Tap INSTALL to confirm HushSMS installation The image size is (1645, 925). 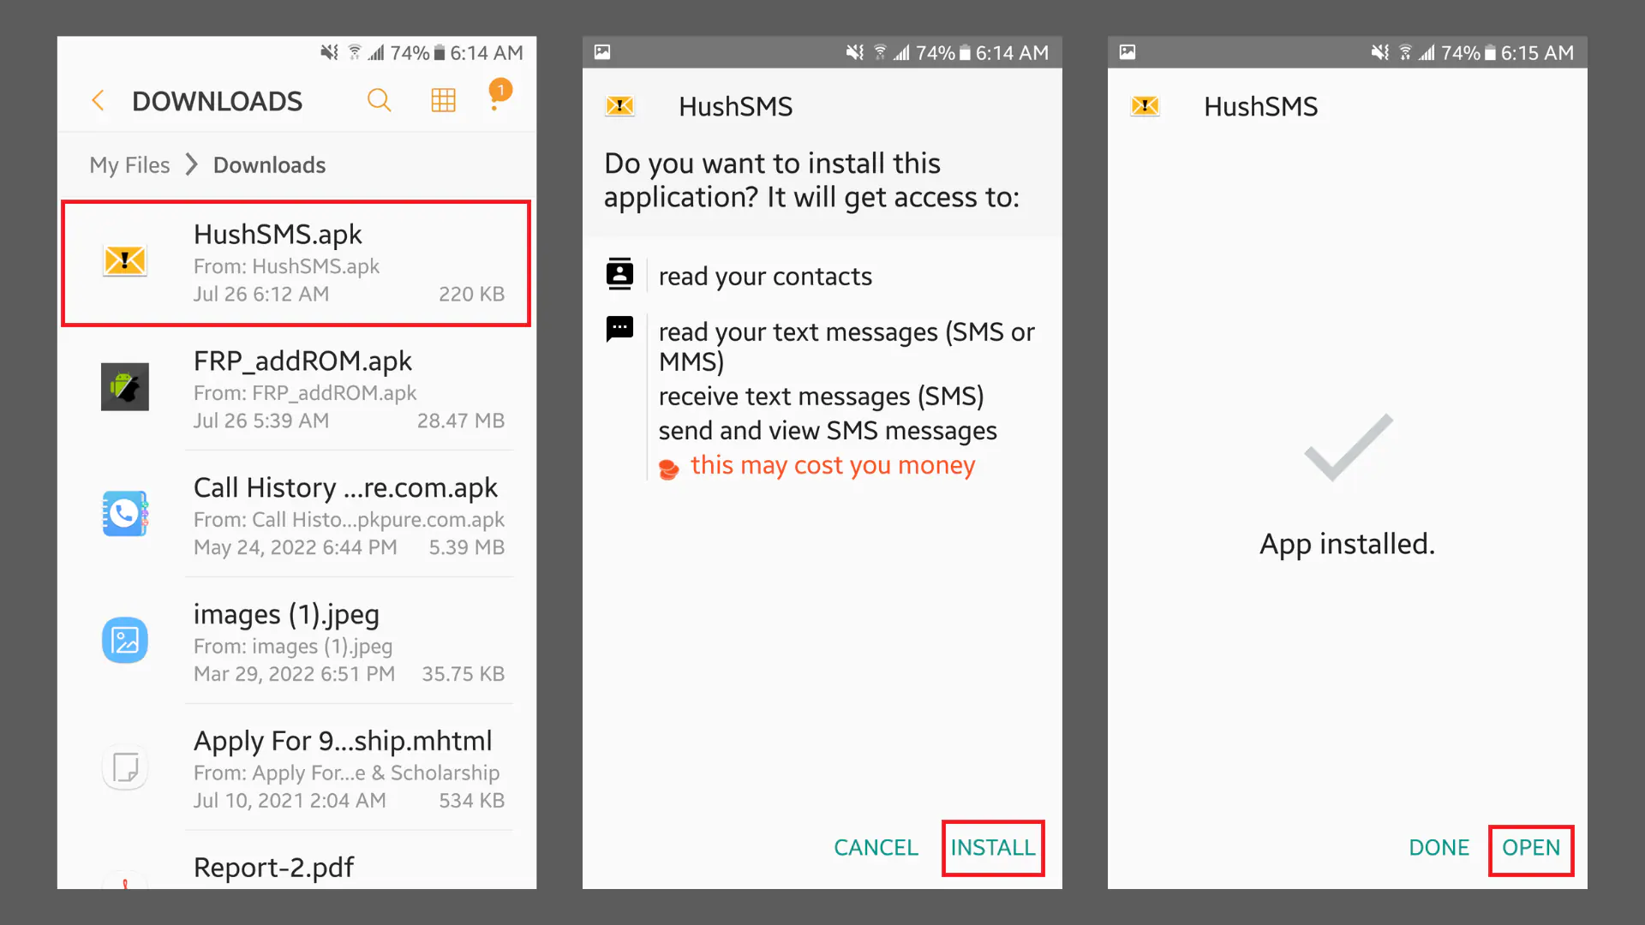(992, 847)
